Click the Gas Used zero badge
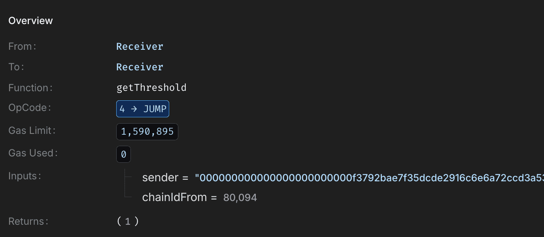Screen dimensions: 544x237 (123, 154)
